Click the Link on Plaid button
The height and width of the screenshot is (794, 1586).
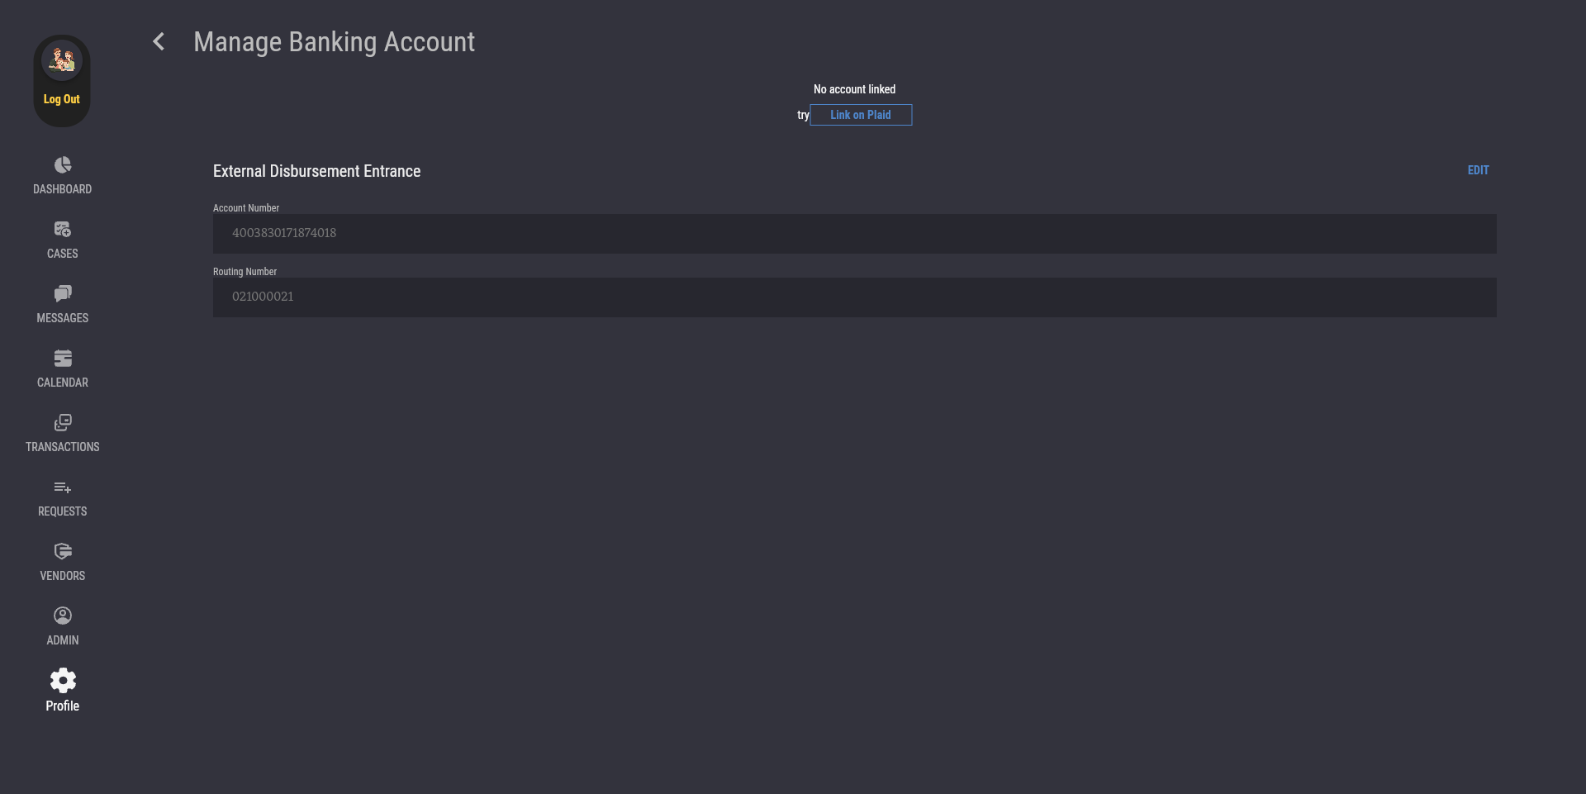pyautogui.click(x=861, y=115)
